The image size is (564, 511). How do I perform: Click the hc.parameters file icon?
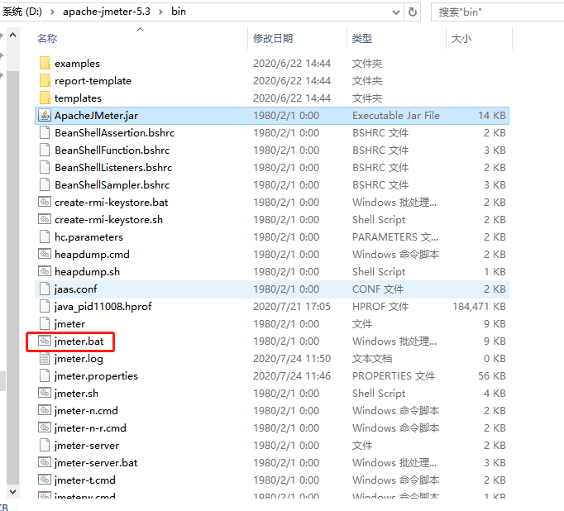pos(45,237)
